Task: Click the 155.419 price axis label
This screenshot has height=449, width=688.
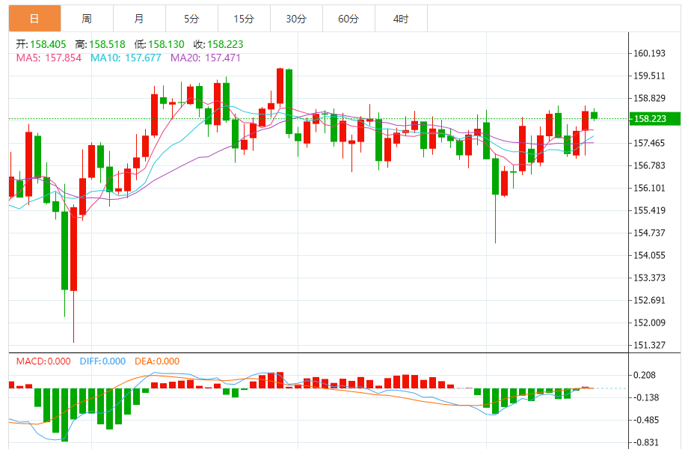Action: pos(649,210)
